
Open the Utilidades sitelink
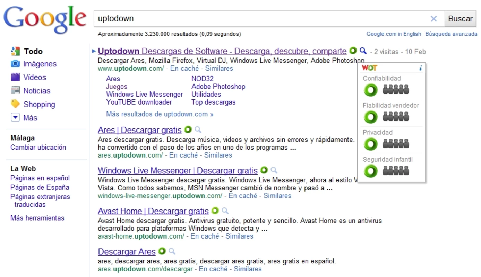click(x=206, y=94)
